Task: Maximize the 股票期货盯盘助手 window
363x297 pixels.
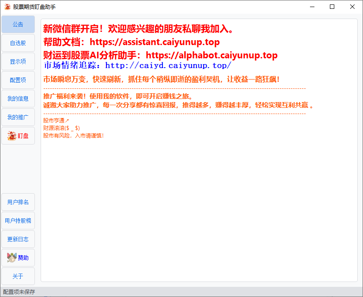Action: pos(332,7)
